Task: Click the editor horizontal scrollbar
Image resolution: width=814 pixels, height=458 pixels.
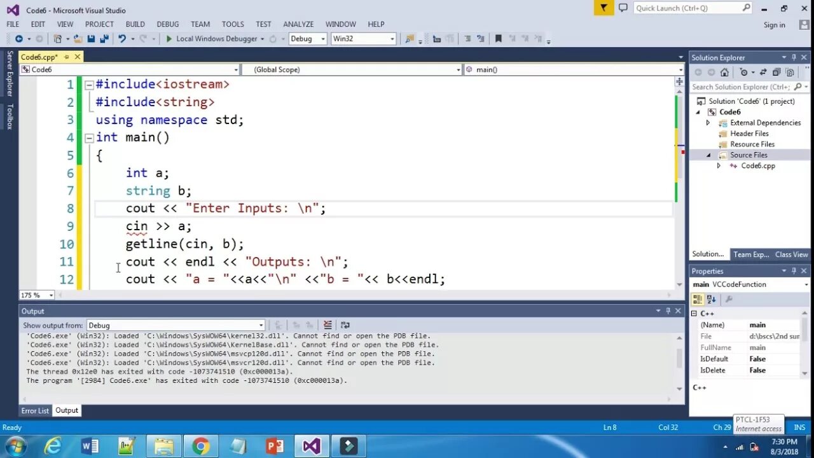Action: tap(365, 295)
